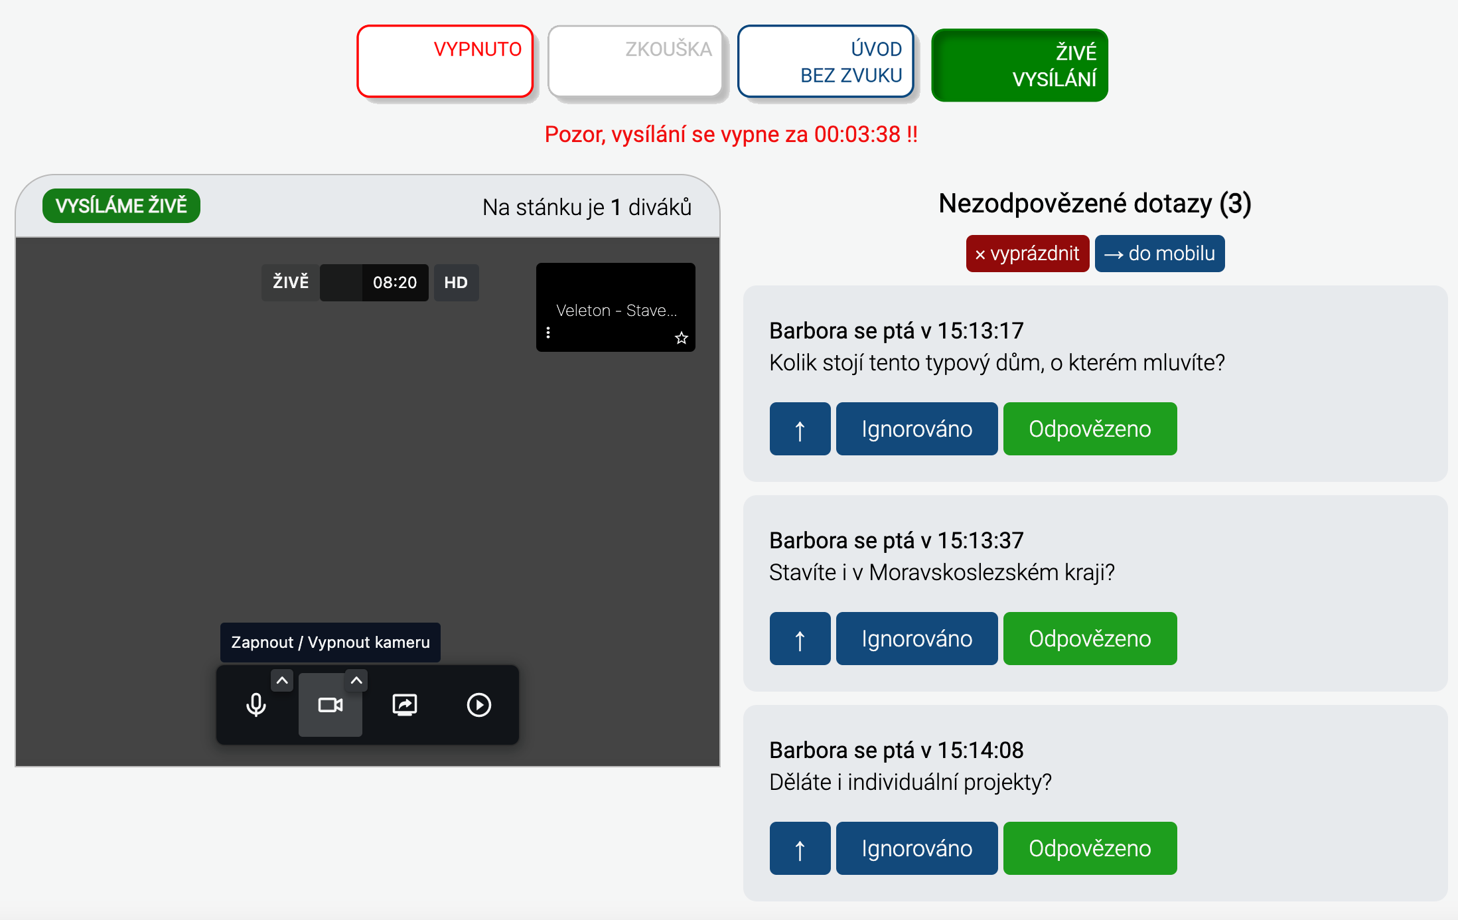
Task: Click the star icon on Veleton thumbnail
Action: point(681,338)
